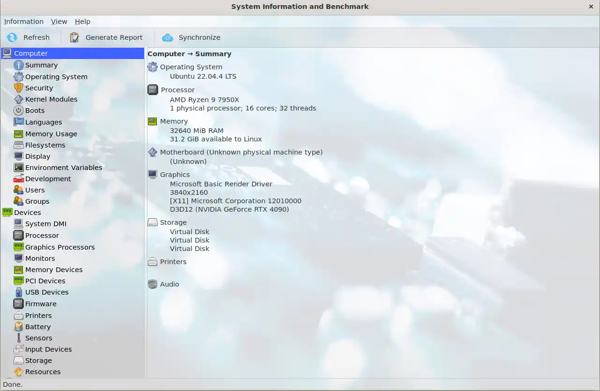600x391 pixels.
Task: Open the Help menu
Action: (82, 22)
